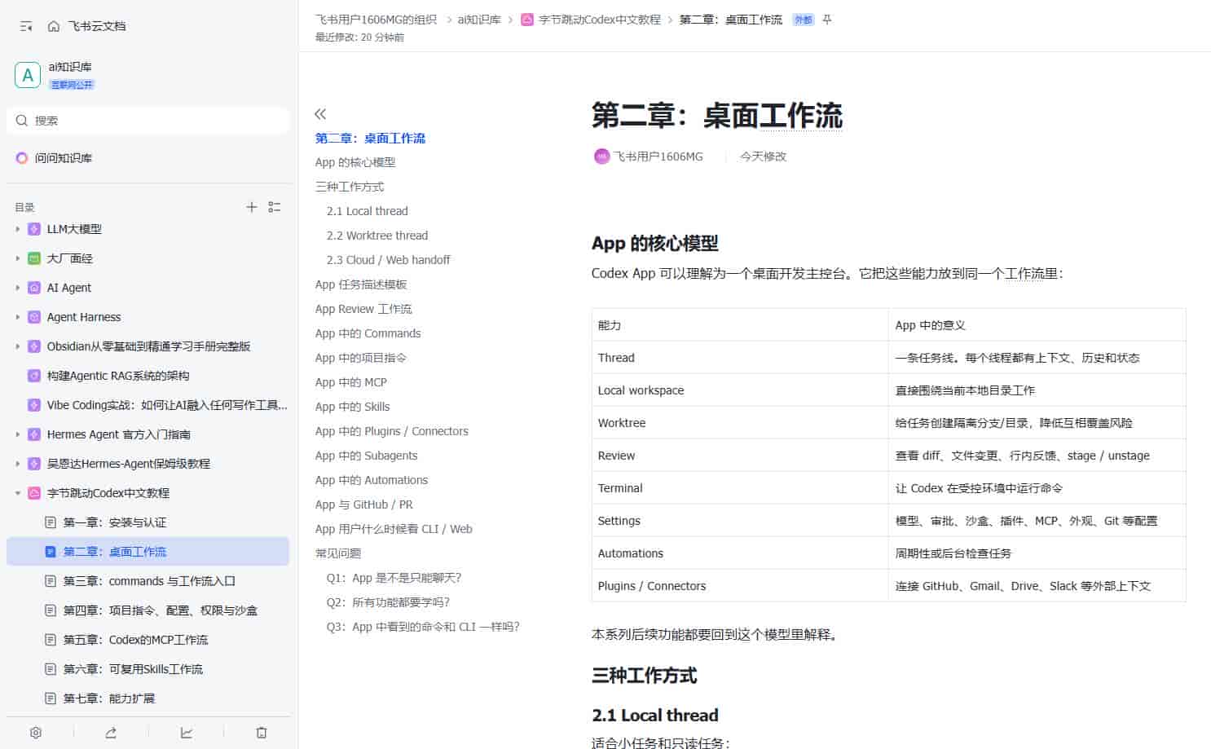The image size is (1211, 749).
Task: Jump to App Review 工作流 in outline
Action: [x=363, y=309]
